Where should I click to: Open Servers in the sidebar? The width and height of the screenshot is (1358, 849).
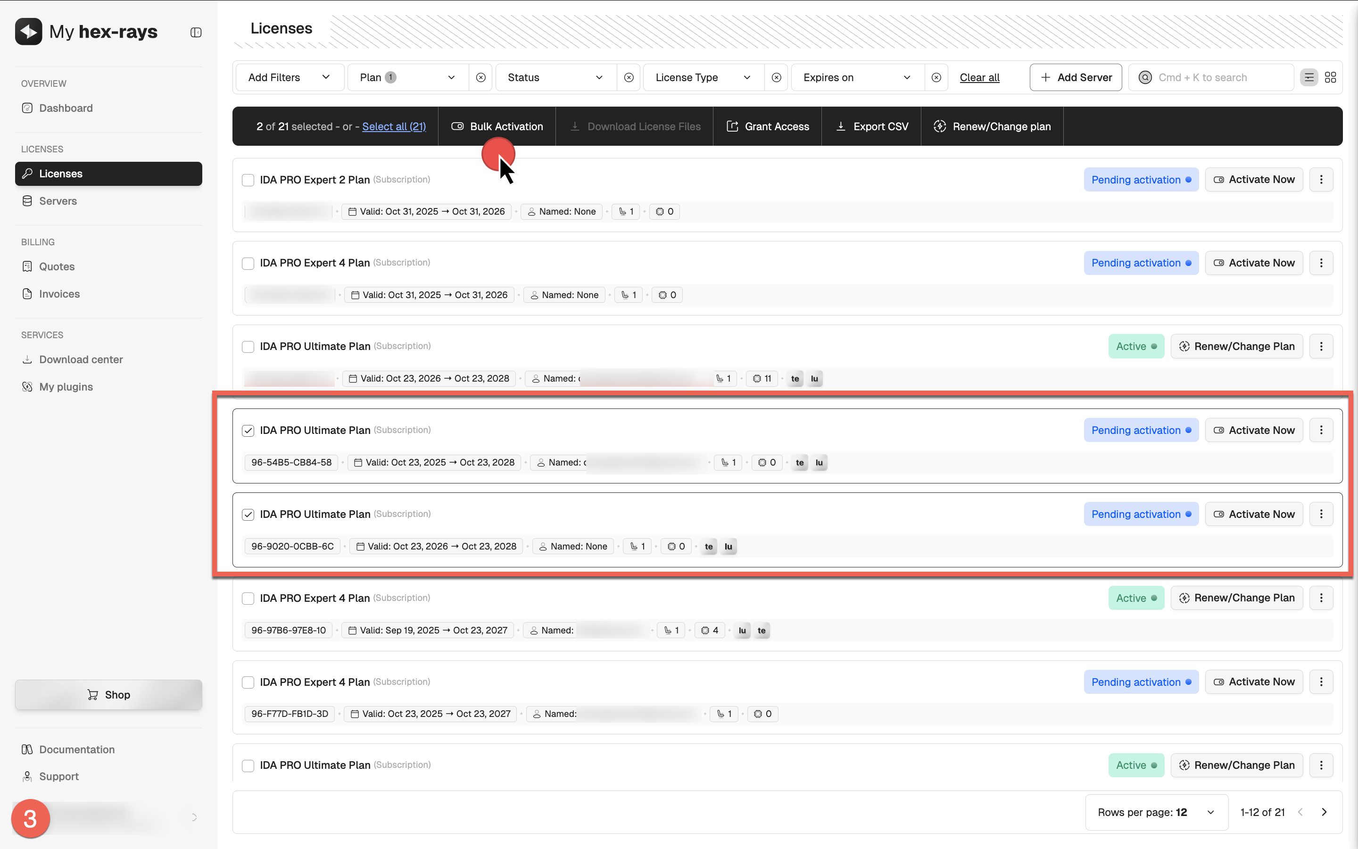point(58,201)
